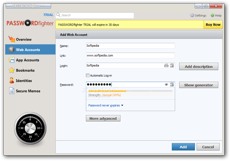Viewport: 230px width, 161px height.
Task: Click the Normal (45%) strength text
Action: click(x=112, y=95)
